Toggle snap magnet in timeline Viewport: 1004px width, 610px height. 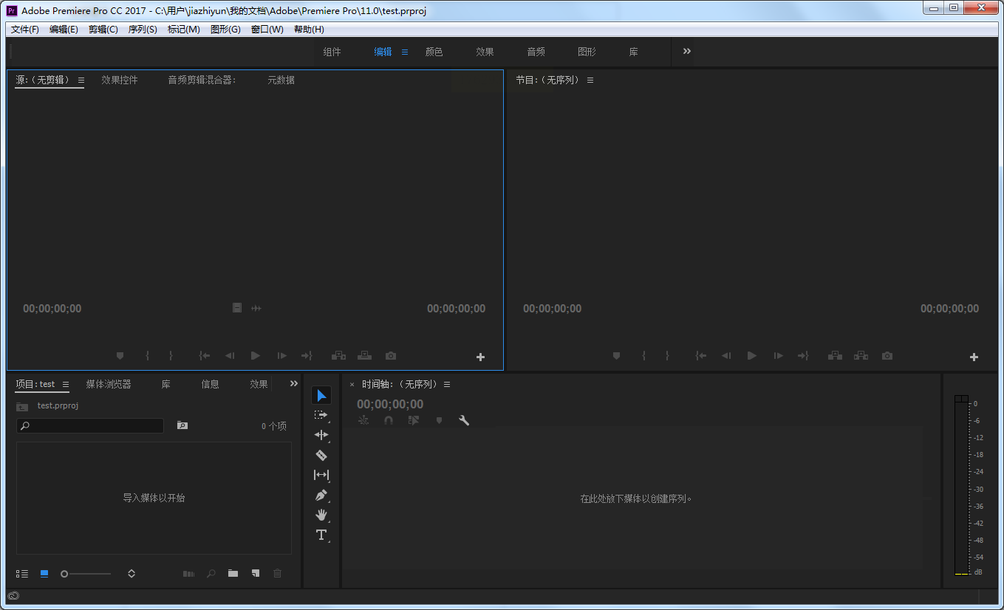pos(389,420)
